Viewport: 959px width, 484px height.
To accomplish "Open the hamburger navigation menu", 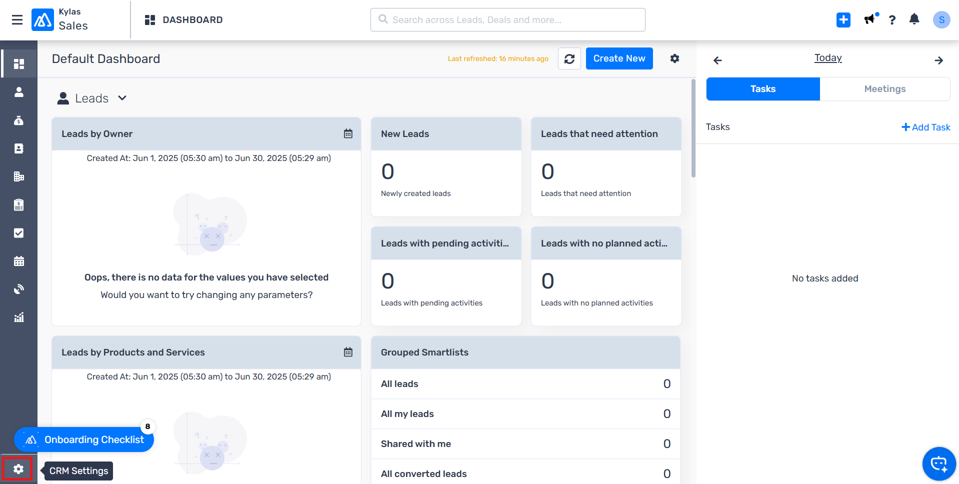I will (17, 20).
